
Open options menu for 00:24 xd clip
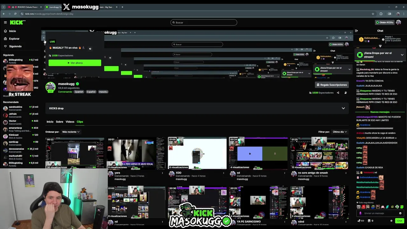285,173
